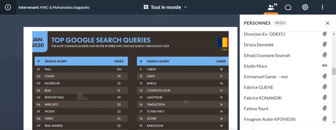Toggle the participants panel icon
The image size is (336, 130).
pyautogui.click(x=271, y=7)
